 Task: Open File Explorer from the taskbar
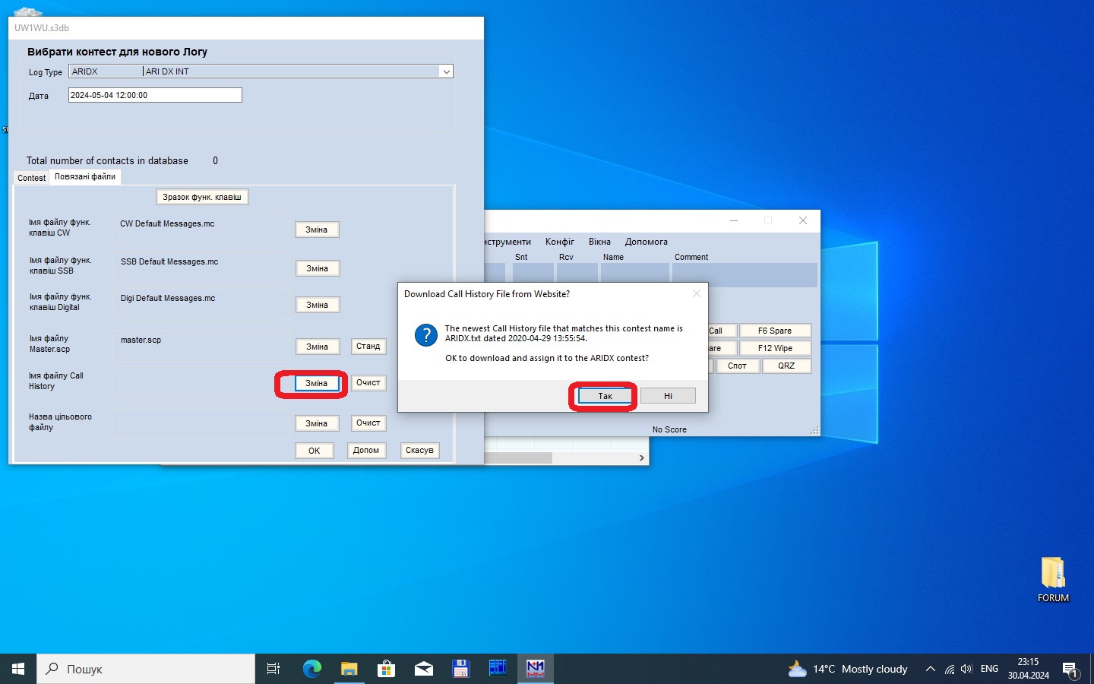pos(349,669)
